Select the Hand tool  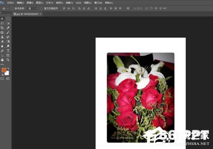pyautogui.click(x=2, y=60)
